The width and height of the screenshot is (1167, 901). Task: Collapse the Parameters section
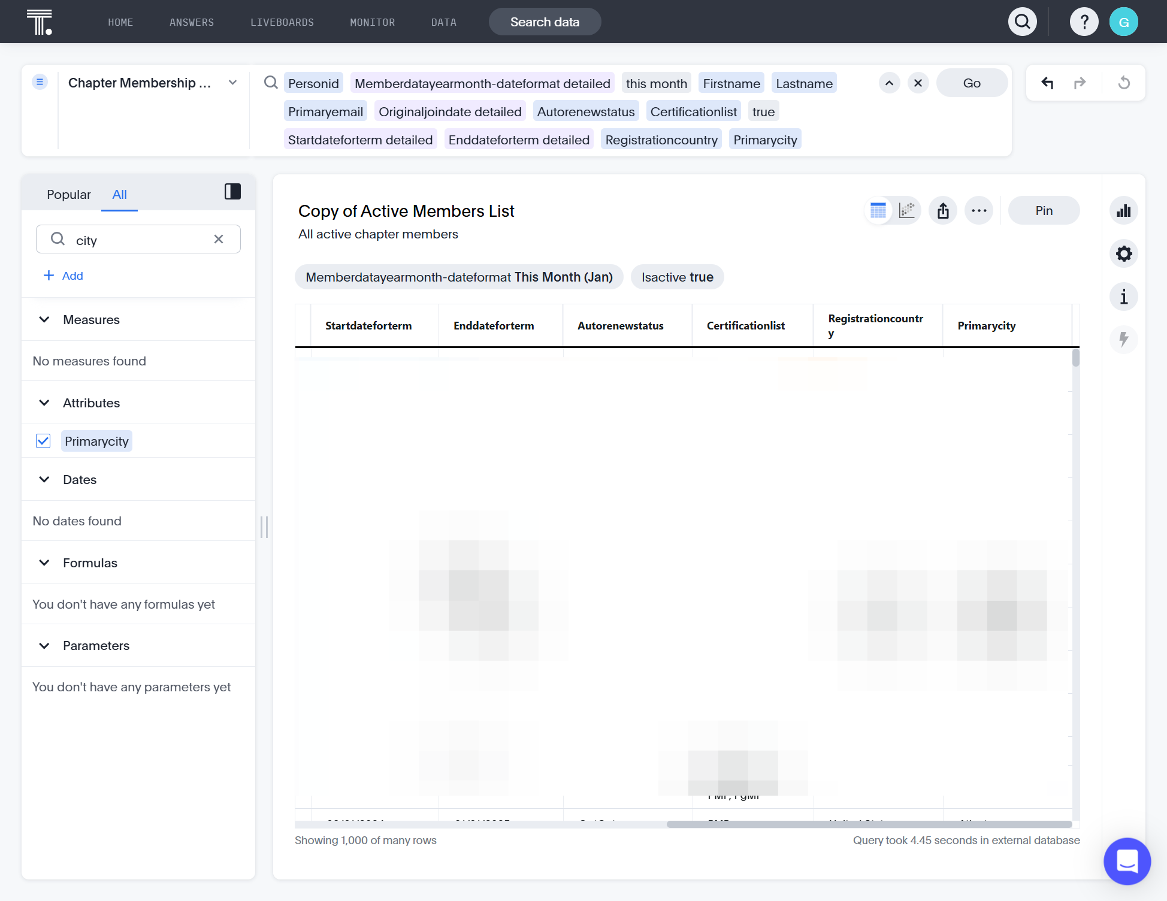pos(44,645)
